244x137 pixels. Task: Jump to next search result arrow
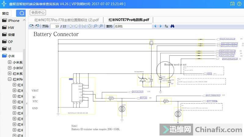160,26
